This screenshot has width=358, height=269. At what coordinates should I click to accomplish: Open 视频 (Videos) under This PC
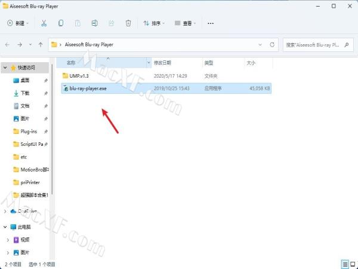(25, 240)
